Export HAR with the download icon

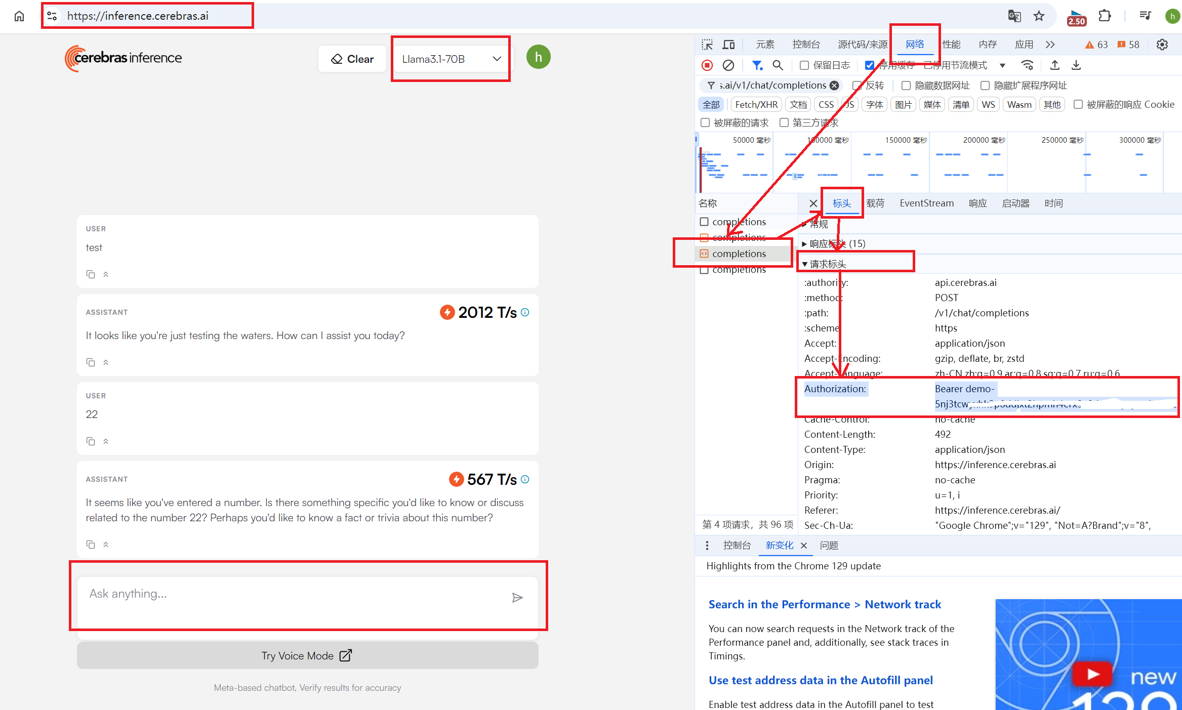point(1076,65)
